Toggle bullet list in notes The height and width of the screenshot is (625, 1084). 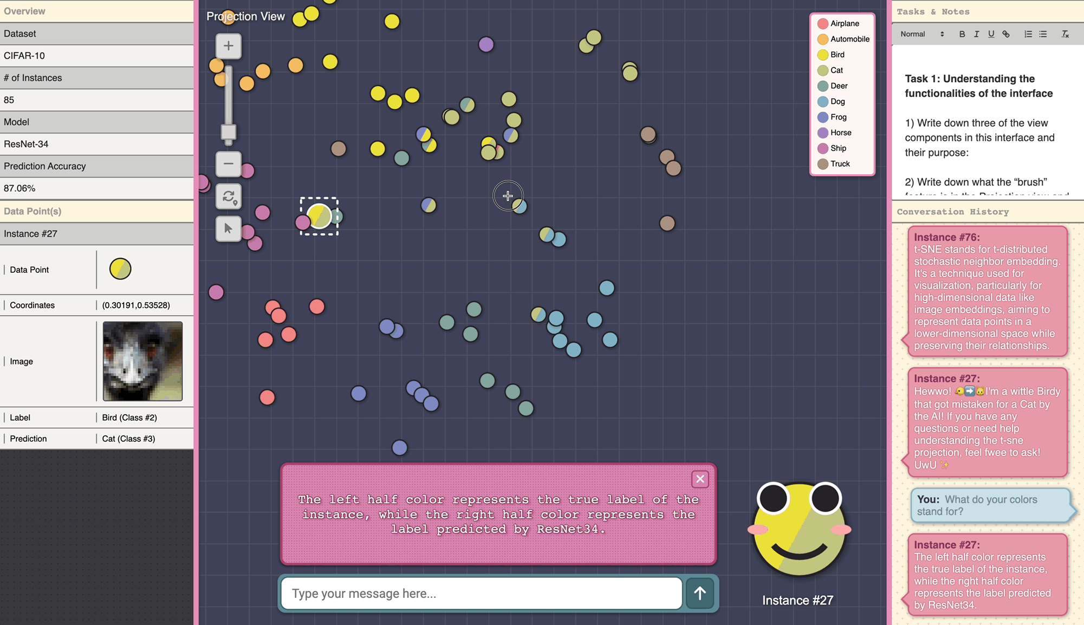pyautogui.click(x=1043, y=34)
